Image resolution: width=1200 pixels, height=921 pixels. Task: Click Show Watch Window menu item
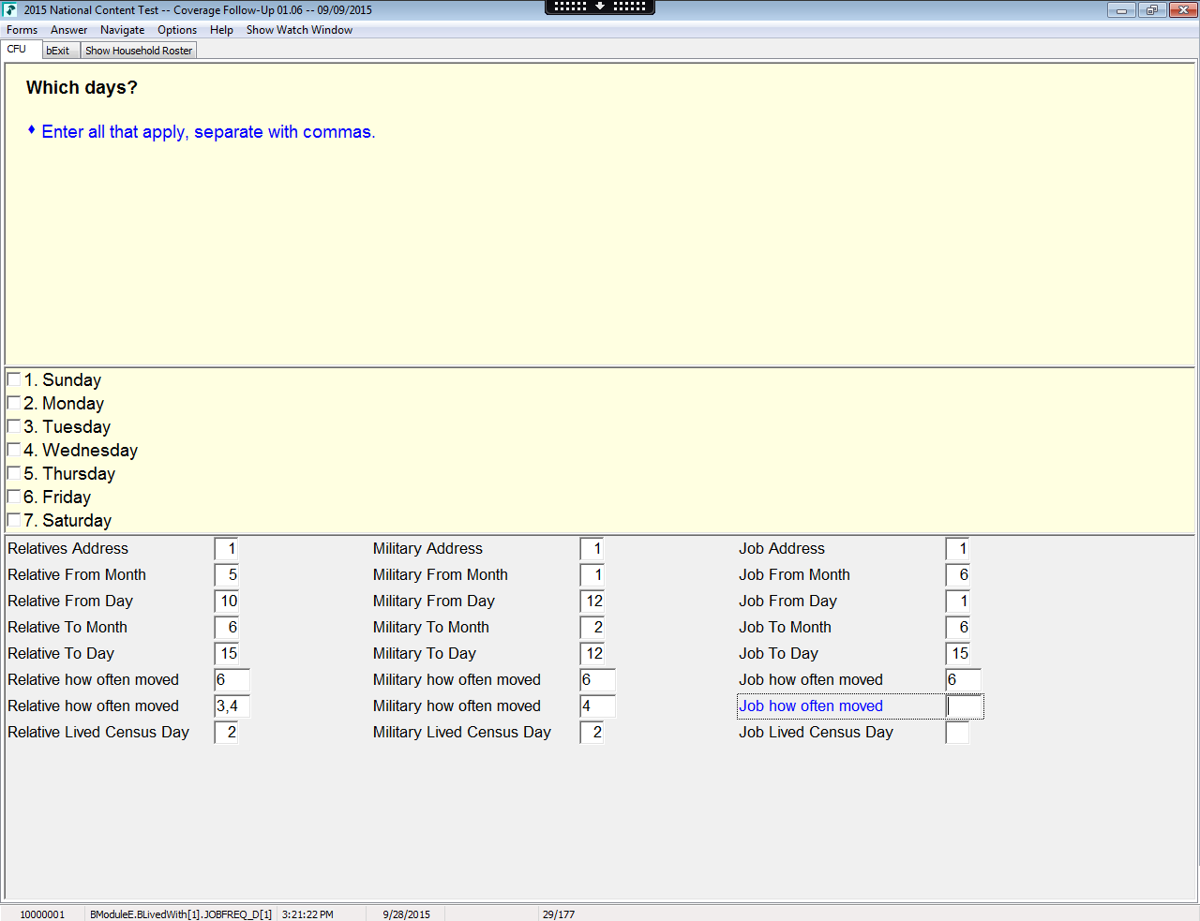tap(299, 30)
